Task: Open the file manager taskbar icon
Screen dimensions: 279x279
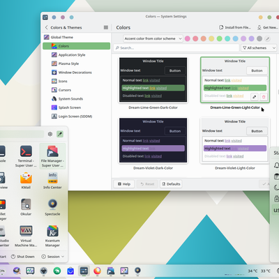Action: pyautogui.click(x=111, y=271)
